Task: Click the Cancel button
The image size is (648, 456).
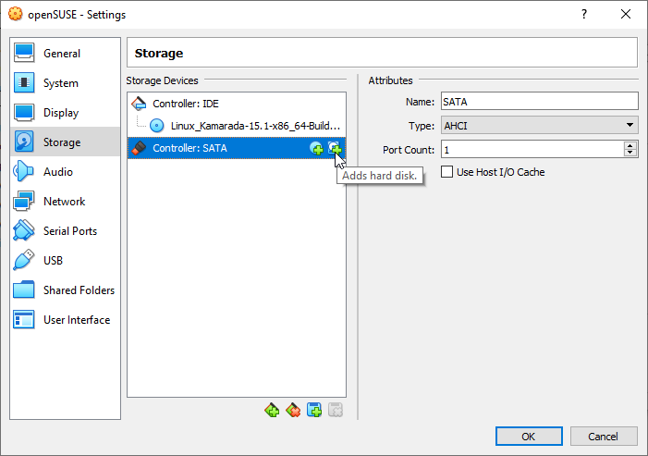Action: pos(604,436)
